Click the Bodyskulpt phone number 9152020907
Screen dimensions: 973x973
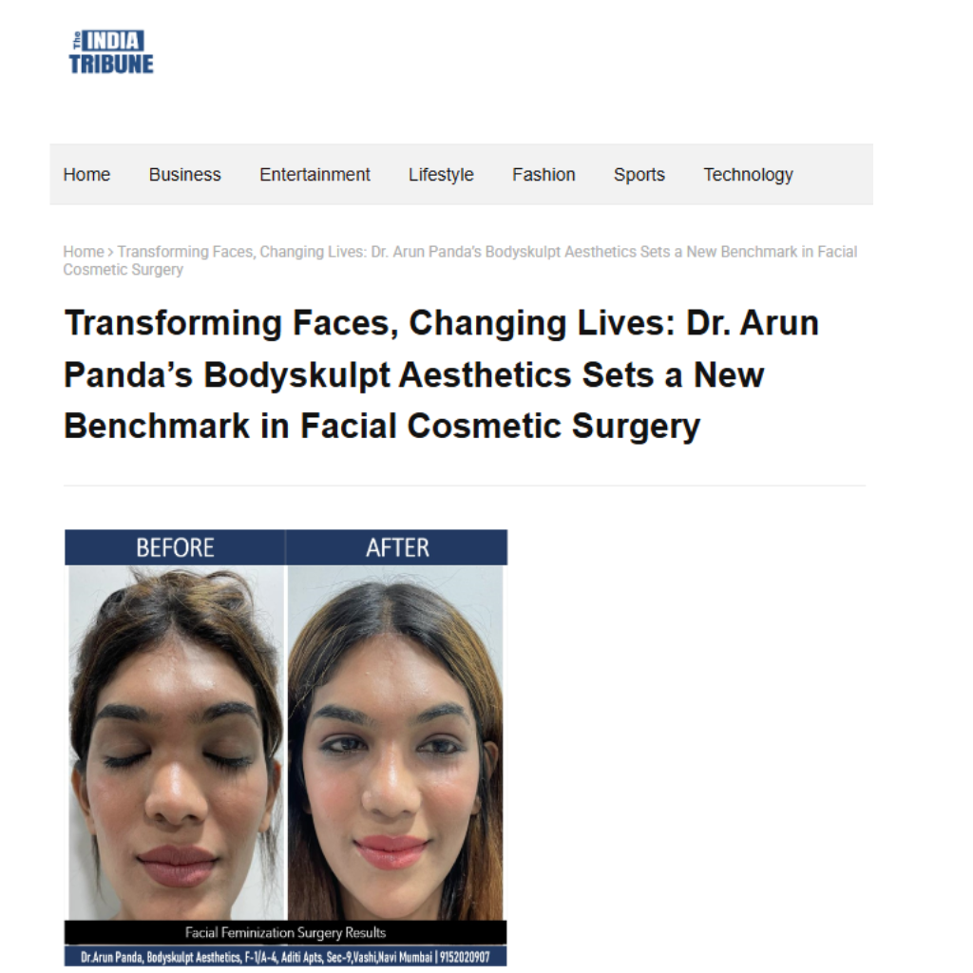465,957
